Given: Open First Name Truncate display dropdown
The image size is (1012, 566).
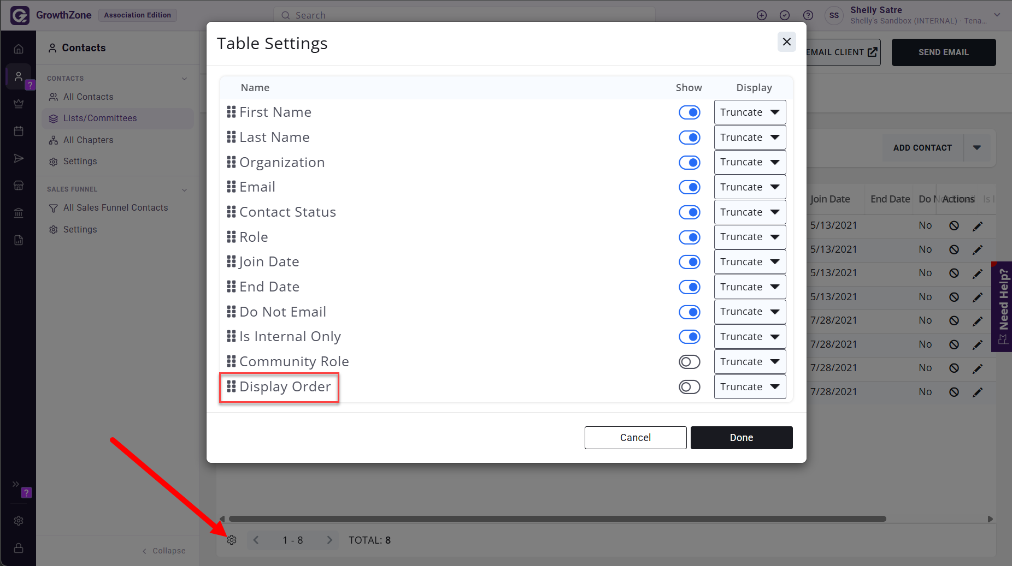Looking at the screenshot, I should point(750,112).
